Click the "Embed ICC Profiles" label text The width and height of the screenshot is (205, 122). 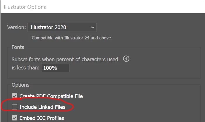[x=42, y=118]
